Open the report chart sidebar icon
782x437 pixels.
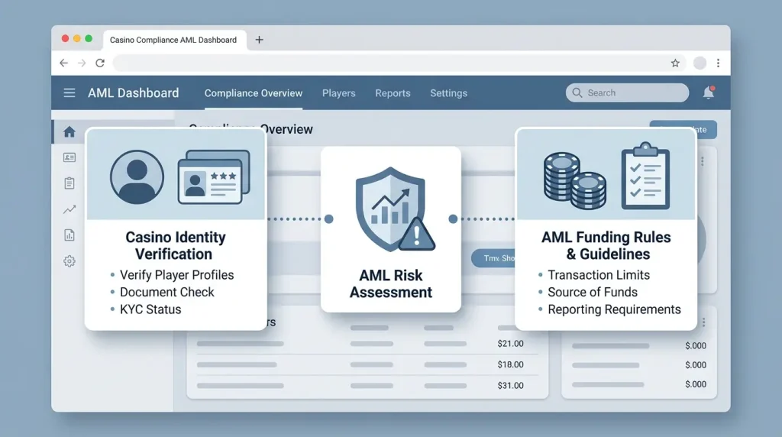pyautogui.click(x=69, y=235)
